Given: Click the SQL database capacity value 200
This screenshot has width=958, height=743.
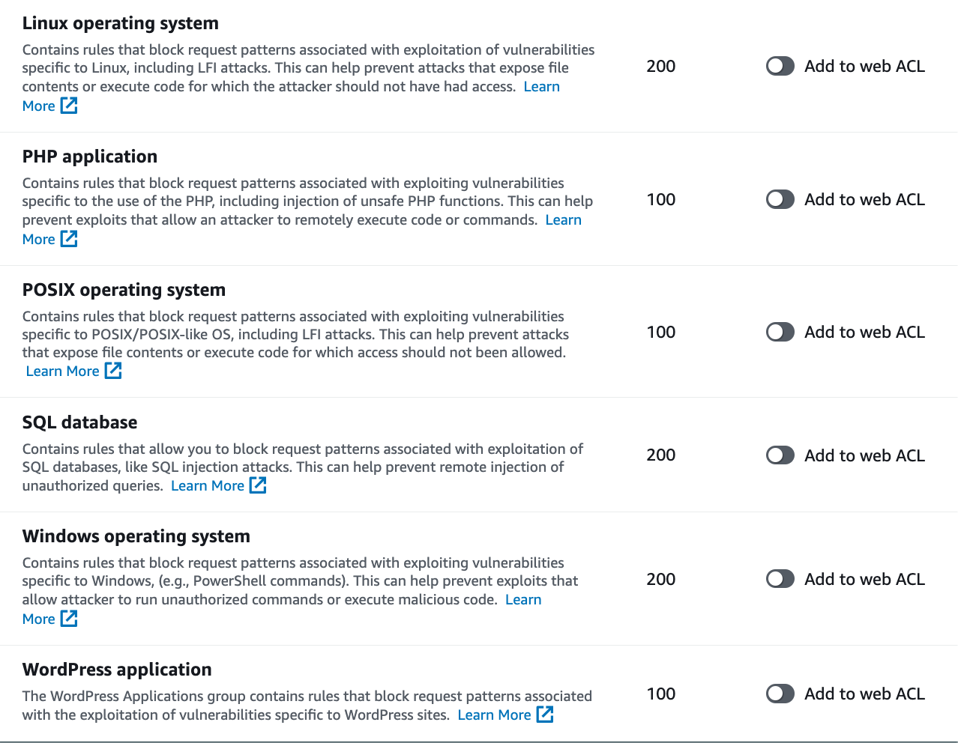Looking at the screenshot, I should (x=660, y=455).
